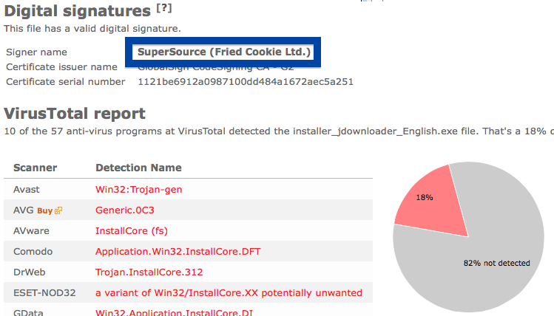Select the Avast scanner row
This screenshot has width=554, height=316.
tap(188, 190)
